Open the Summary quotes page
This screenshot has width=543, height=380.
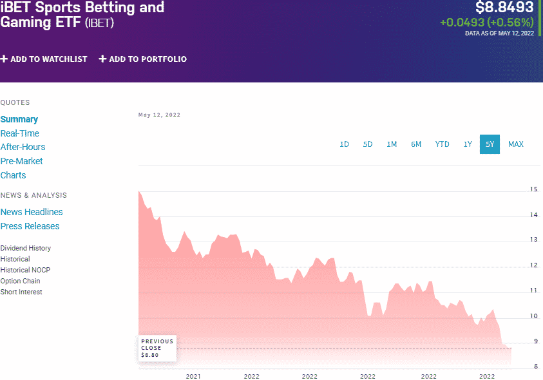point(19,119)
